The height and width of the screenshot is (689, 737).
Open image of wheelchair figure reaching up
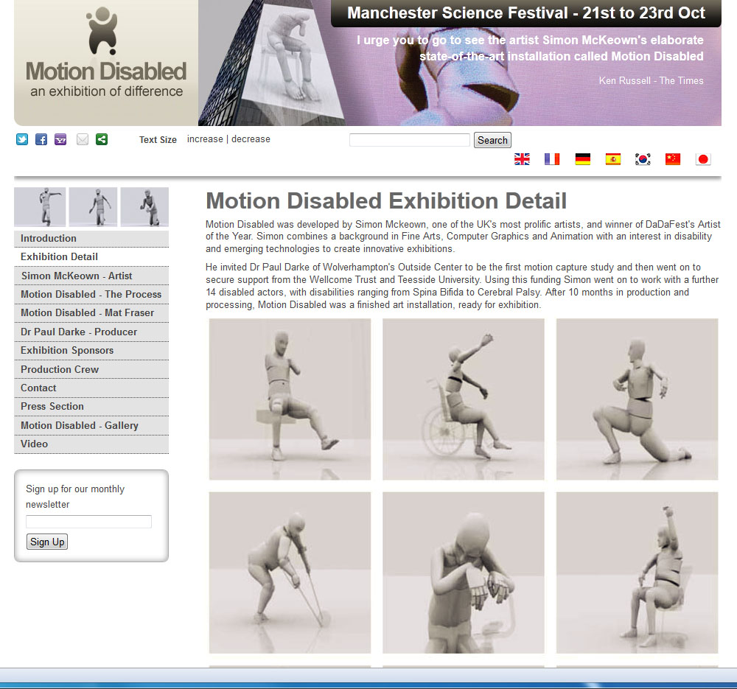(x=464, y=399)
